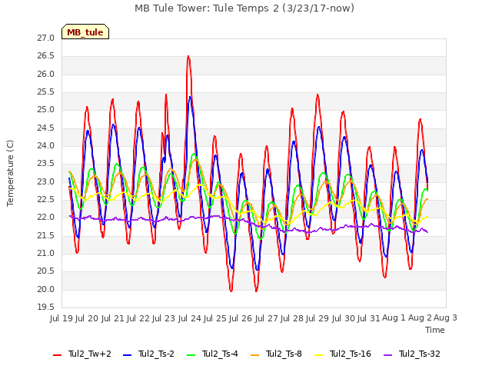
Task: Click the Jul 24 x-axis tick label
Action: 190,318
